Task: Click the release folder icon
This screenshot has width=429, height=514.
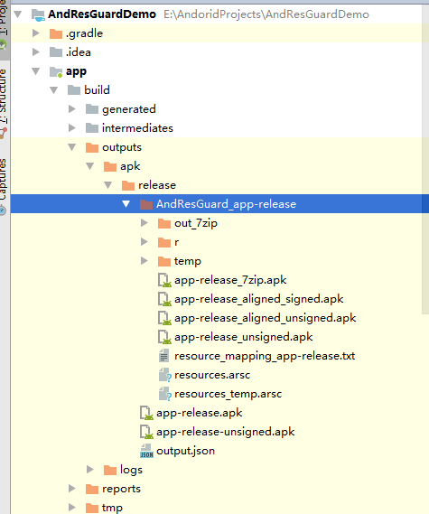Action: click(128, 185)
